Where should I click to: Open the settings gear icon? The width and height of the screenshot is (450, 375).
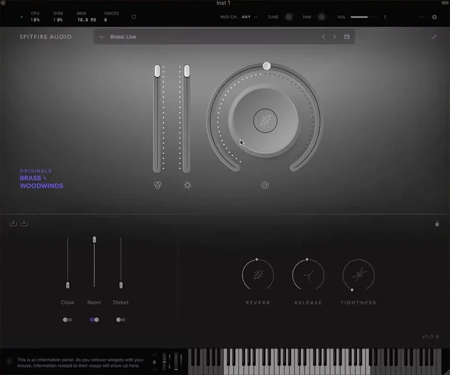[x=434, y=17]
